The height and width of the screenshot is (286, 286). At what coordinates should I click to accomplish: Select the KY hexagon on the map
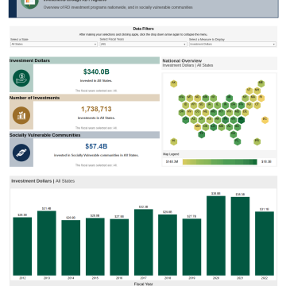(222, 113)
